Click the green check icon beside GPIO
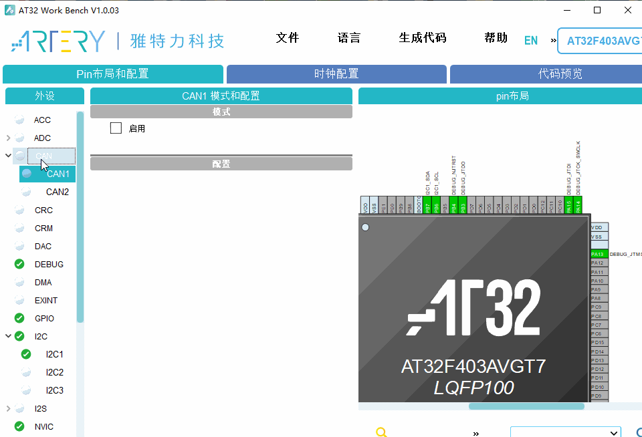Viewport: 642px width, 437px height. point(19,318)
